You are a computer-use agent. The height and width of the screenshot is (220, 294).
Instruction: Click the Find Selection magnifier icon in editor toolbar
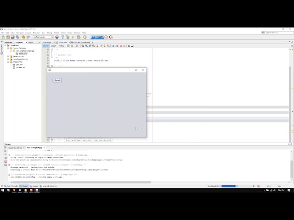[x=83, y=46]
